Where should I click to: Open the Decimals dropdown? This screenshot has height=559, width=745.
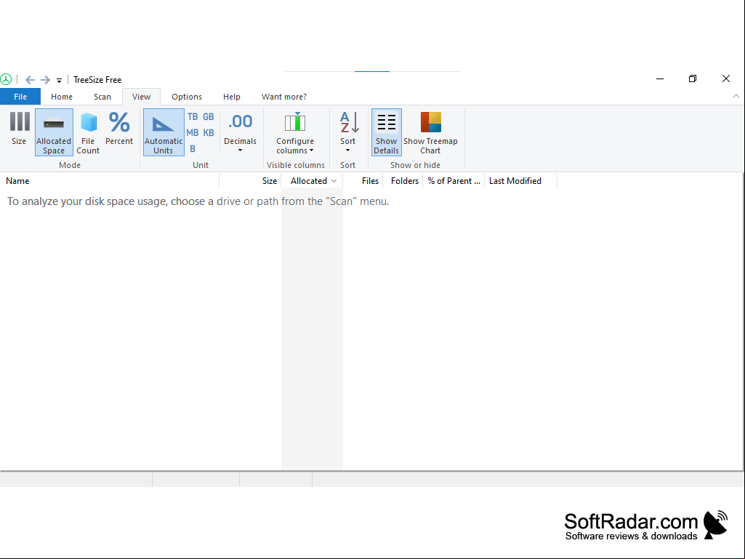tap(240, 132)
